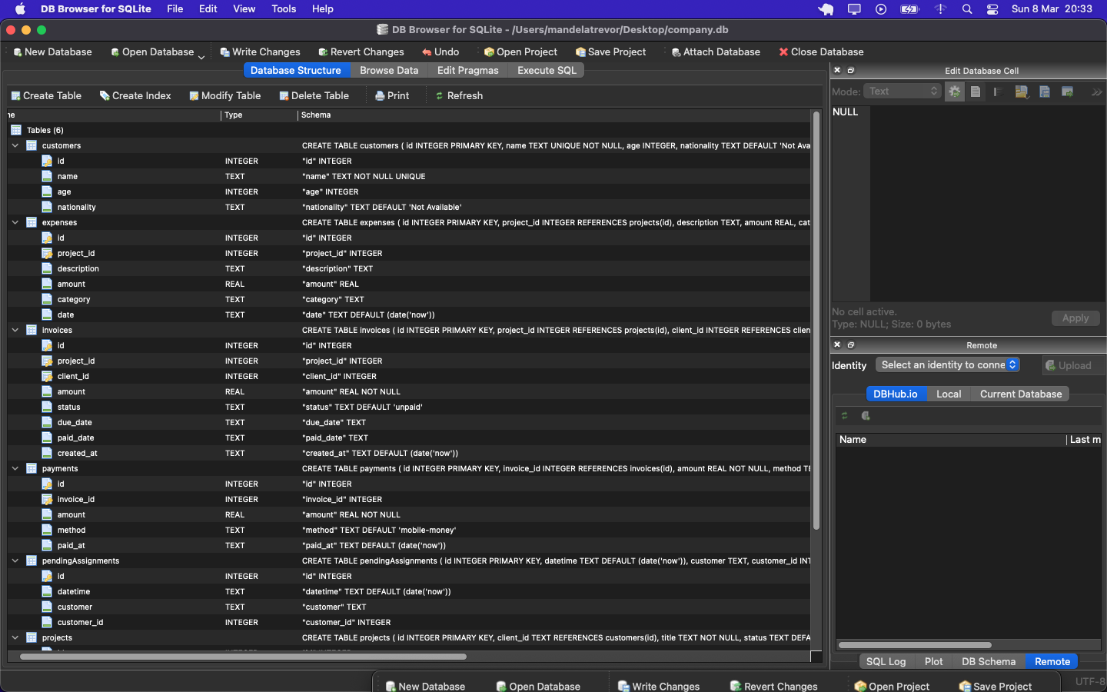Switch to the Execute SQL tab
Screen dimensions: 1107x692
pos(547,70)
